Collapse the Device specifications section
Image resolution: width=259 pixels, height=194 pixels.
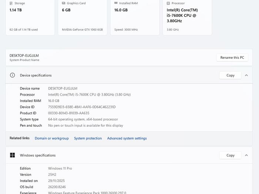click(246, 75)
